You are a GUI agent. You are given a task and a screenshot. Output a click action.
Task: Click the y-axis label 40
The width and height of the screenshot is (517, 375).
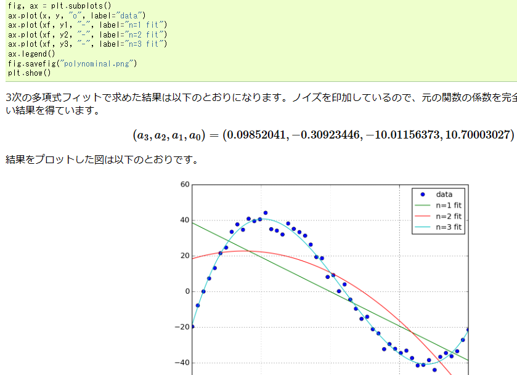(185, 220)
